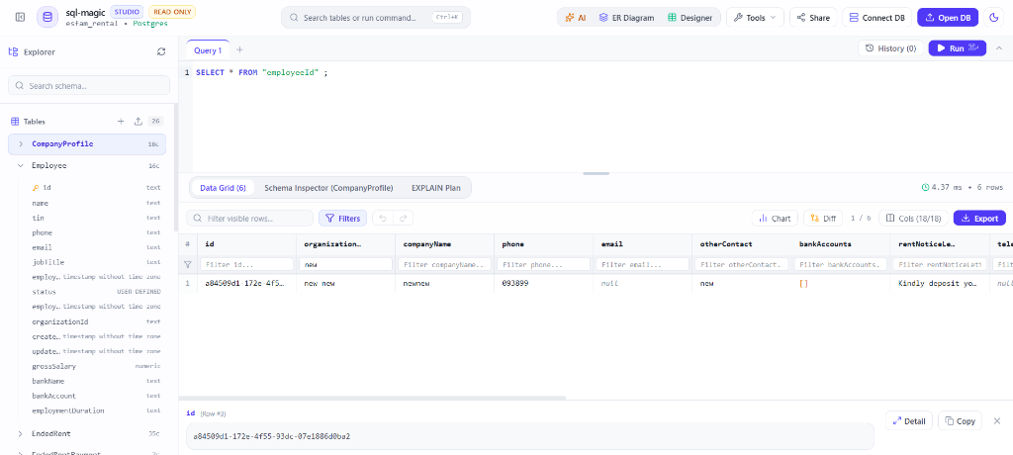Click the horizontal scrollbar under data grid

point(372,398)
